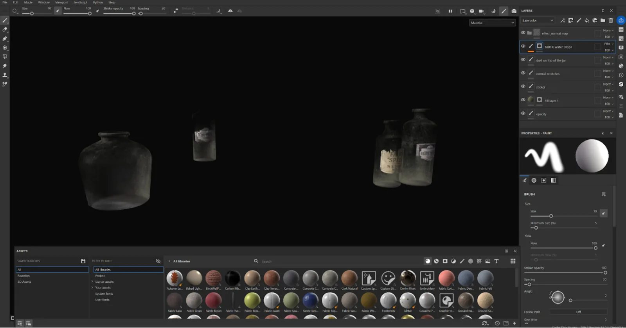Select the Material Picker tool
The height and width of the screenshot is (328, 626).
[x=5, y=84]
